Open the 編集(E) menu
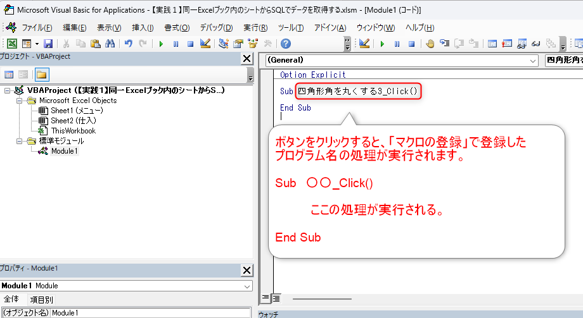Screen dimensions: 583x318 [x=74, y=28]
